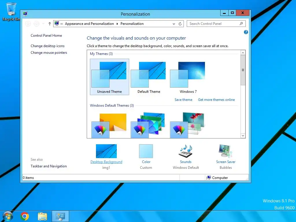
Task: Click the Bubbles screen saver label
Action: [226, 168]
